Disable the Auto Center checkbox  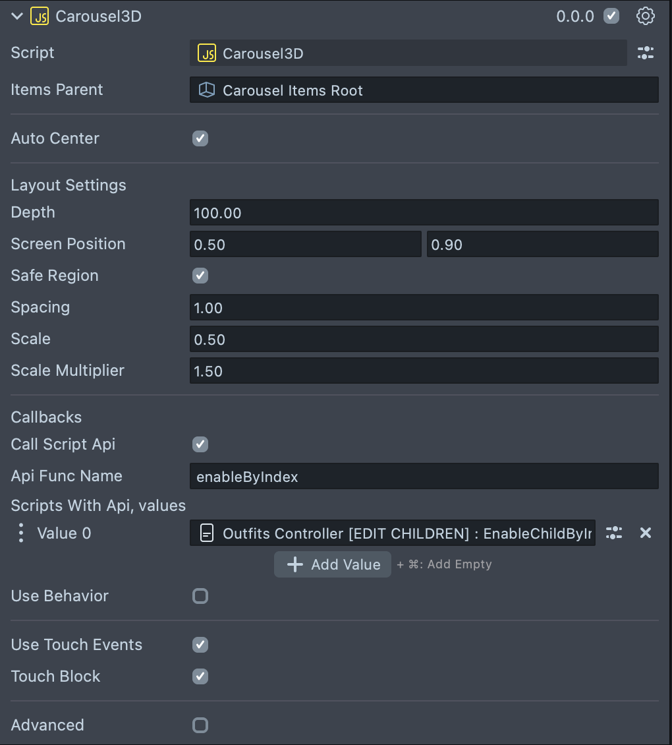(x=200, y=138)
